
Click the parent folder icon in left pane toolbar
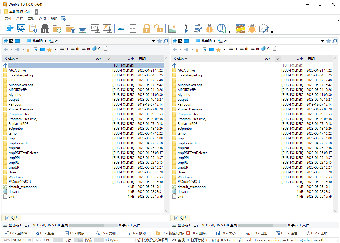29,50
